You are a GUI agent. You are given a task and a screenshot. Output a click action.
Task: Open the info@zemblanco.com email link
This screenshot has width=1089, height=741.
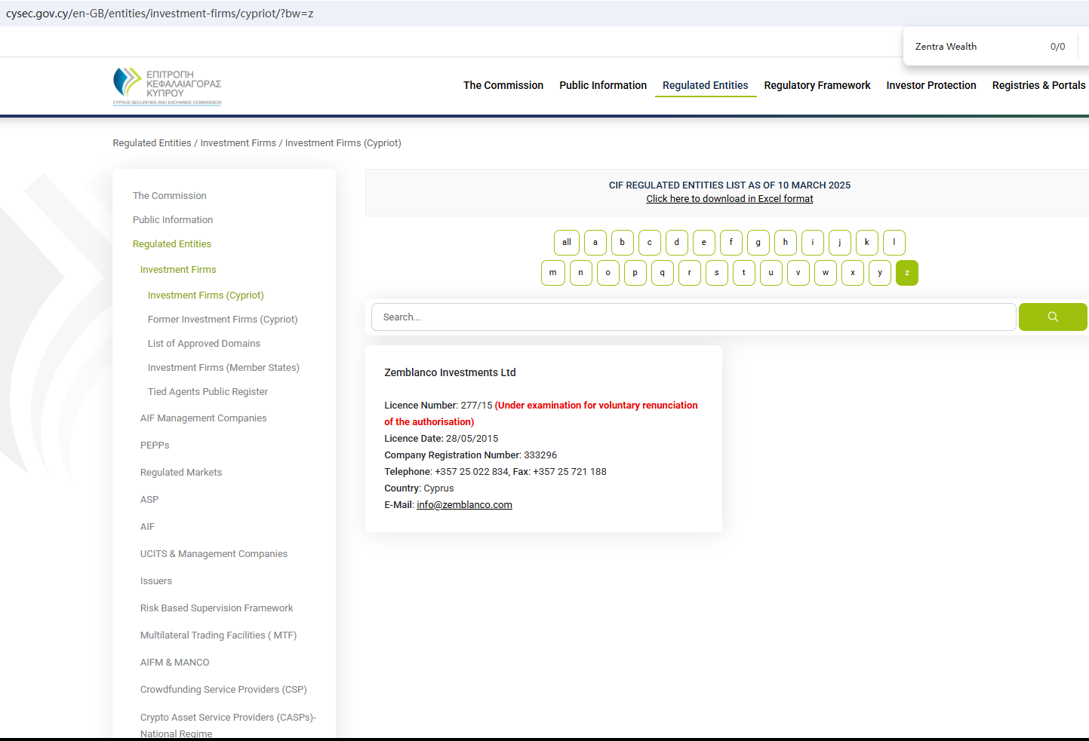coord(464,505)
